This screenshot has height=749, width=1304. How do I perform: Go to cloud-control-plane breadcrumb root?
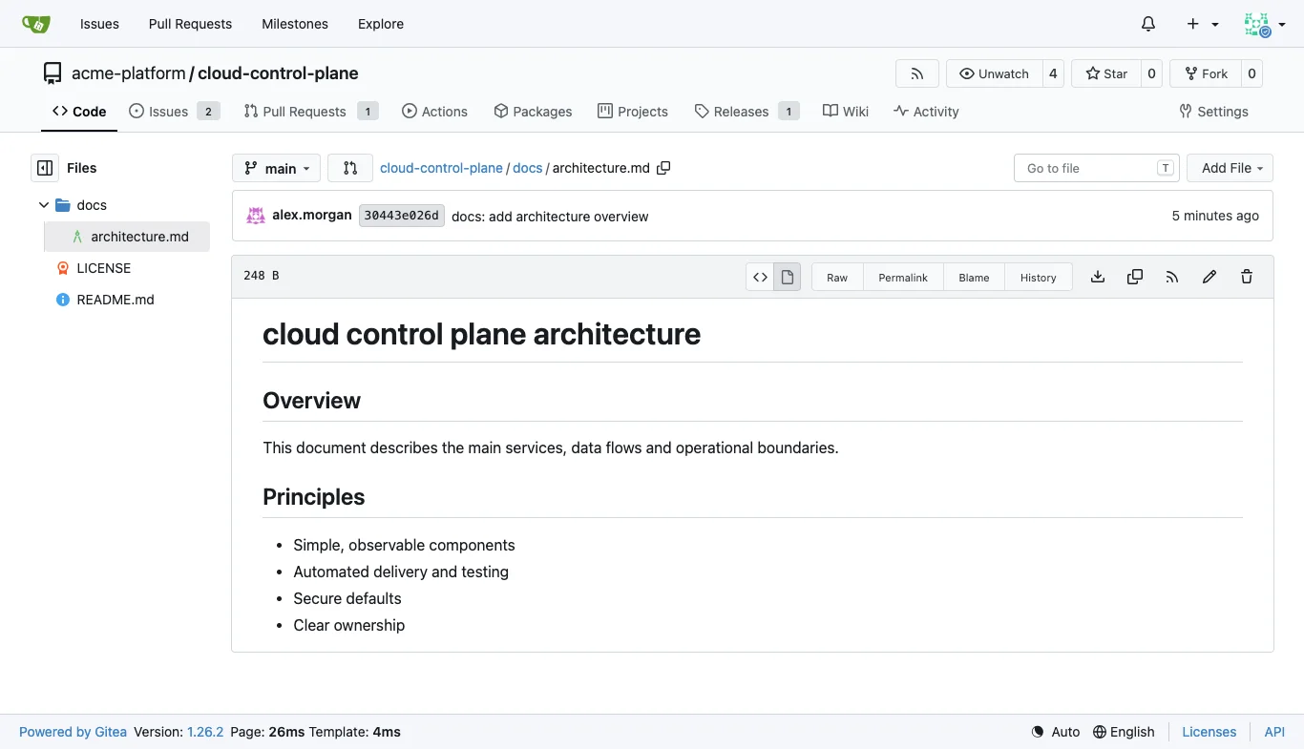pyautogui.click(x=441, y=168)
